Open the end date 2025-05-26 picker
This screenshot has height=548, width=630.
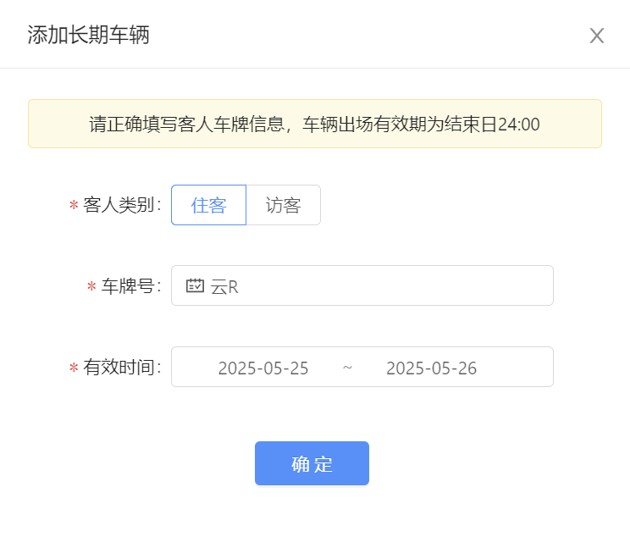pos(432,368)
